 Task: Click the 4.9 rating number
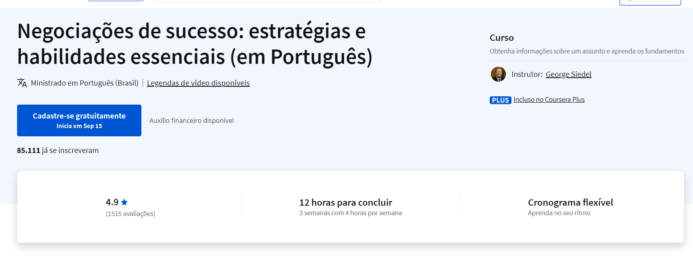(x=112, y=202)
